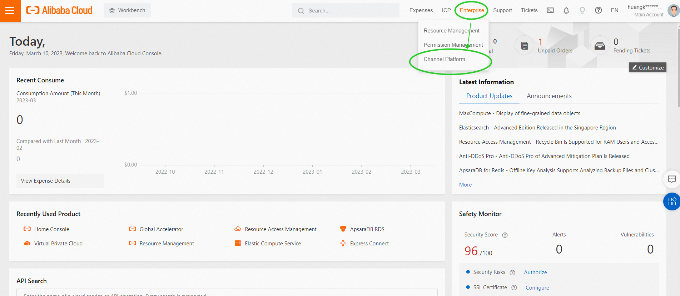Viewport: 680px width, 296px height.
Task: Open the chat feedback floating icon
Action: click(x=672, y=179)
